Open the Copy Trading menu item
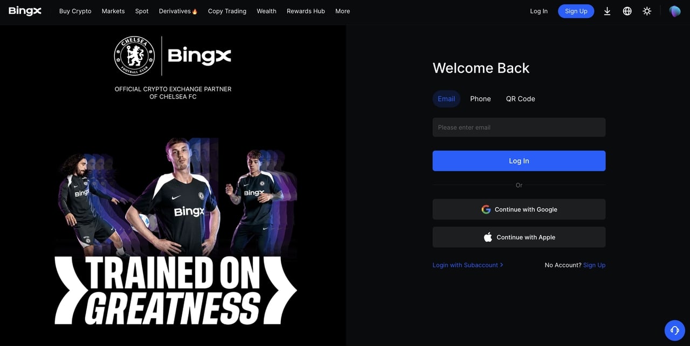Screen dimensions: 690x346 click(x=227, y=11)
